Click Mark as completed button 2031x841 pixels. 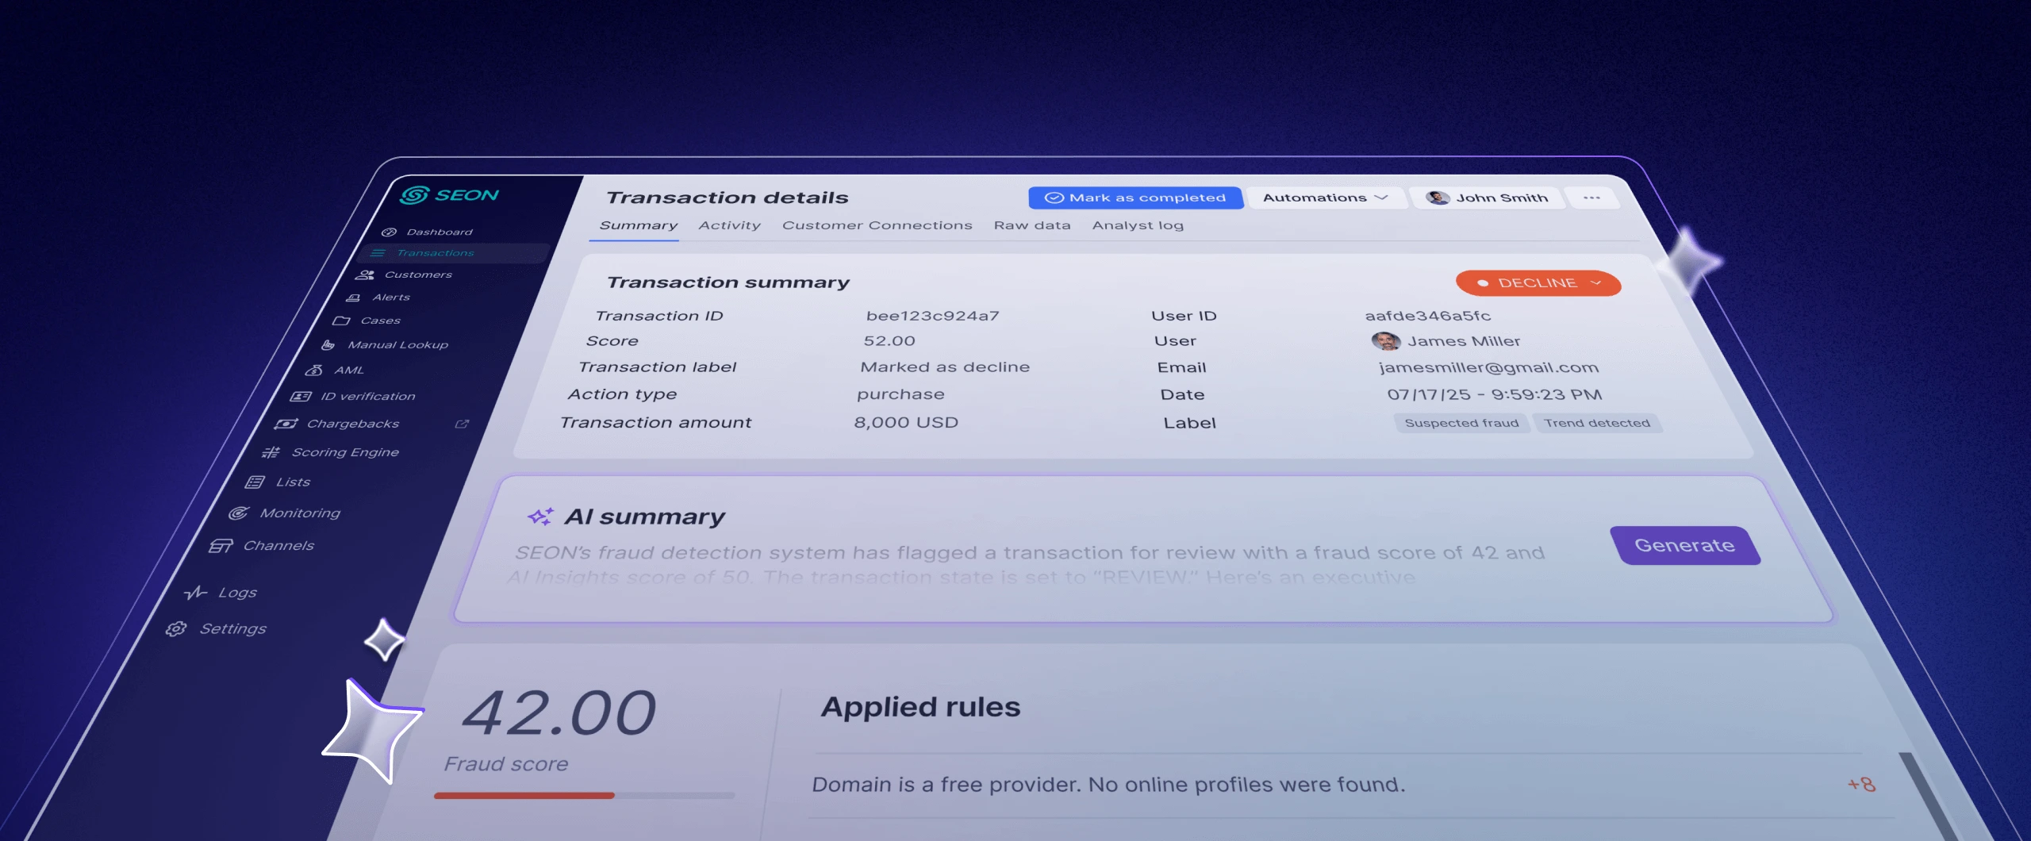[x=1135, y=198]
